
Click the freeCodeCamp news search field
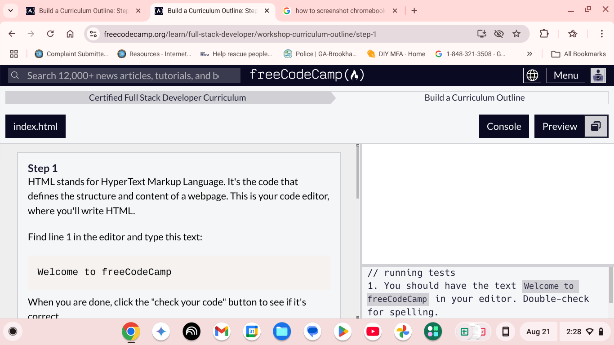(121, 75)
